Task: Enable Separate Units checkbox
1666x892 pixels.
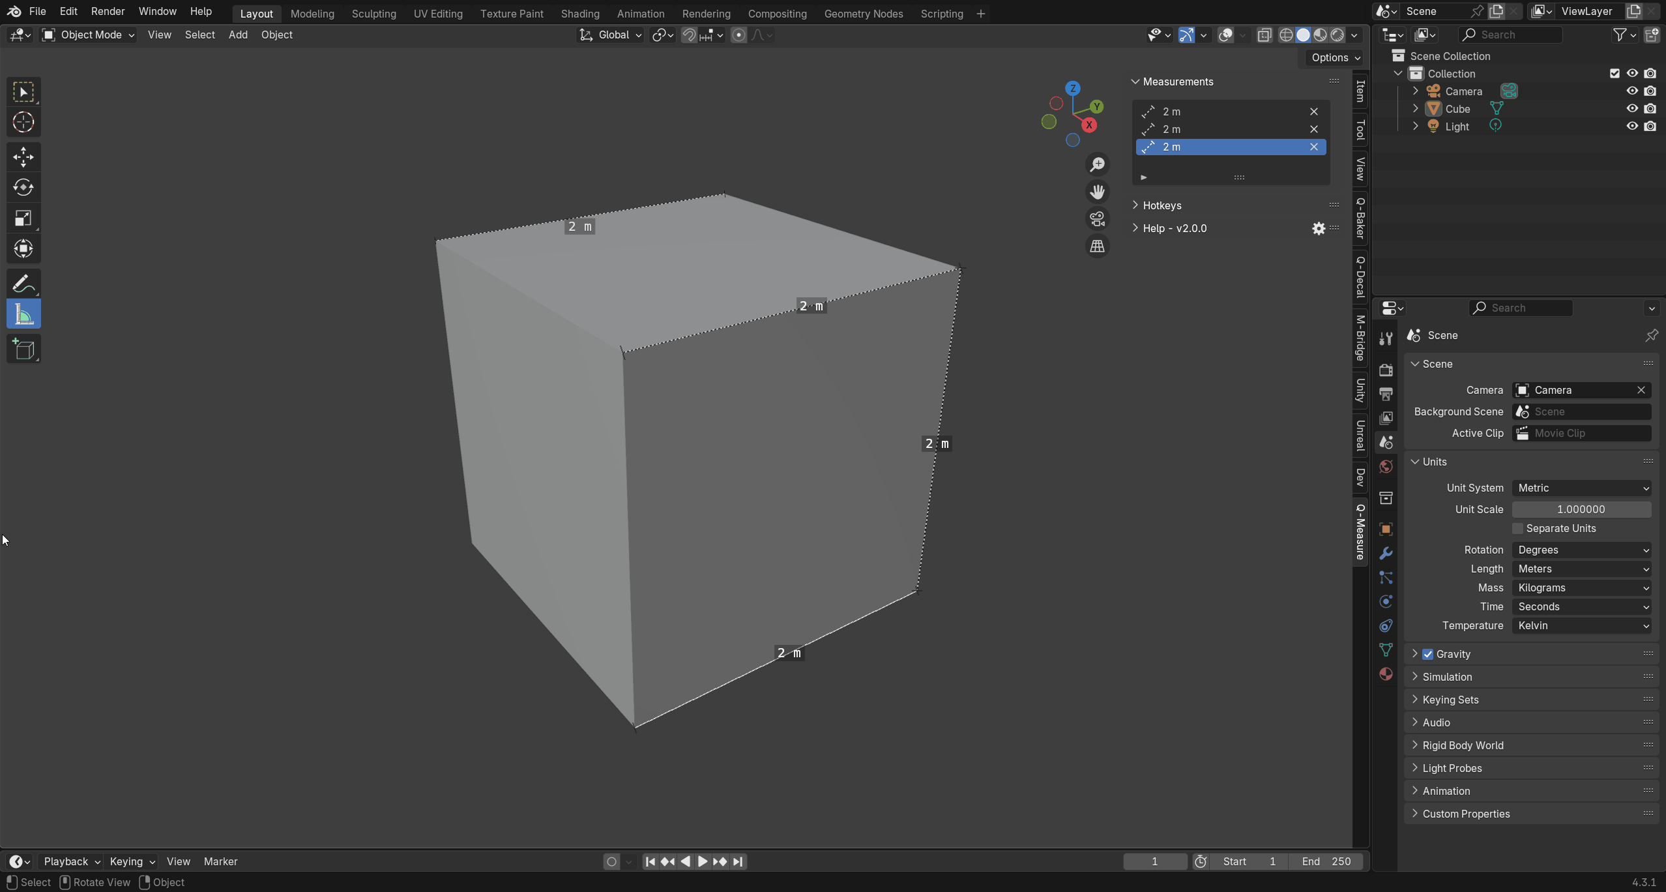Action: [x=1518, y=529]
